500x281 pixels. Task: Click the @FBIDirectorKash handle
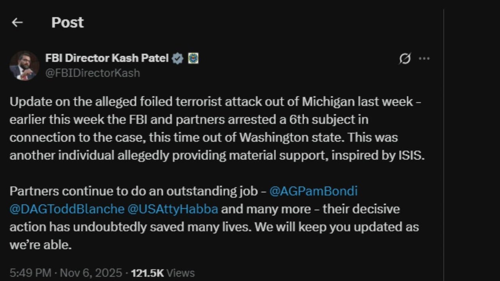coord(92,73)
